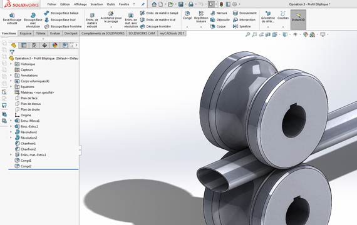Select Plan de face

pyautogui.click(x=26, y=98)
